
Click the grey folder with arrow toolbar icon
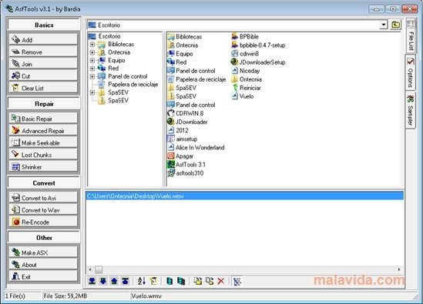click(x=210, y=281)
